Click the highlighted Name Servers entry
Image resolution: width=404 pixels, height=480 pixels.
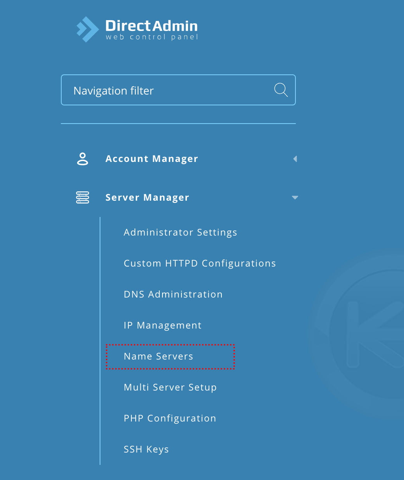click(159, 356)
